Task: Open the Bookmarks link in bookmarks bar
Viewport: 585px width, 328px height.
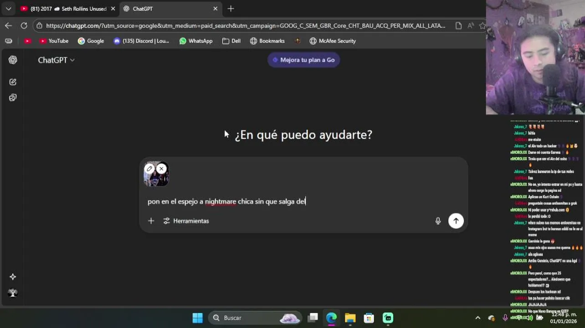Action: [x=267, y=41]
